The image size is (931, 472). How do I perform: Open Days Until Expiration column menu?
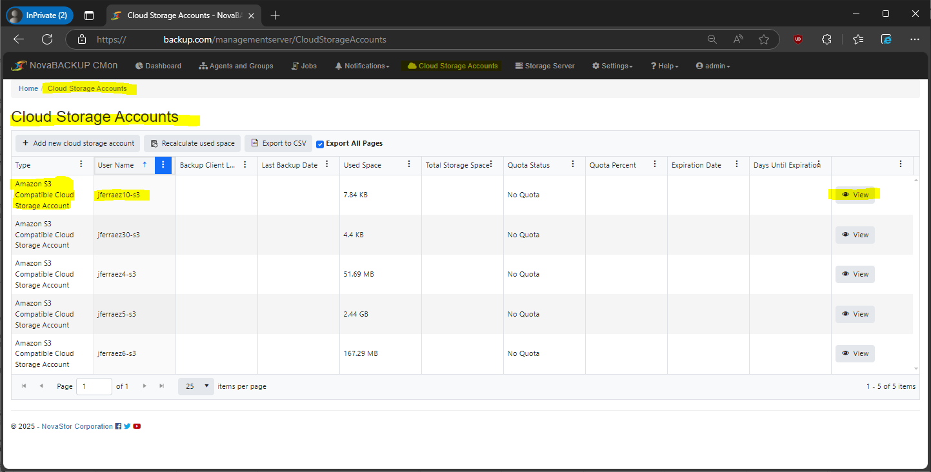(x=818, y=164)
